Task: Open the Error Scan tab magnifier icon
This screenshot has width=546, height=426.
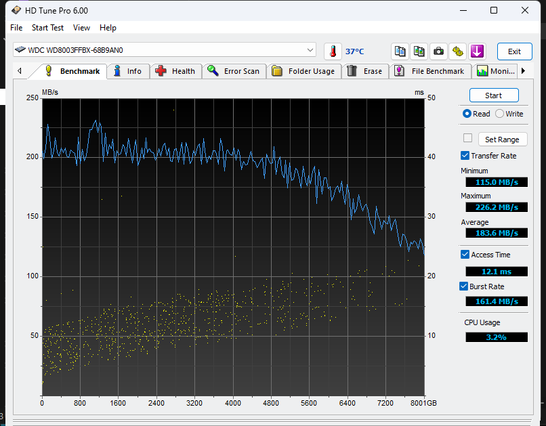Action: pyautogui.click(x=232, y=71)
